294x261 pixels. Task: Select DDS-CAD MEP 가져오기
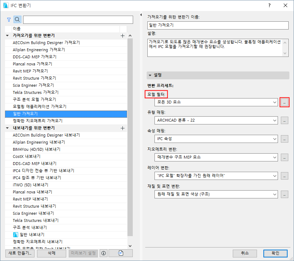point(66,57)
